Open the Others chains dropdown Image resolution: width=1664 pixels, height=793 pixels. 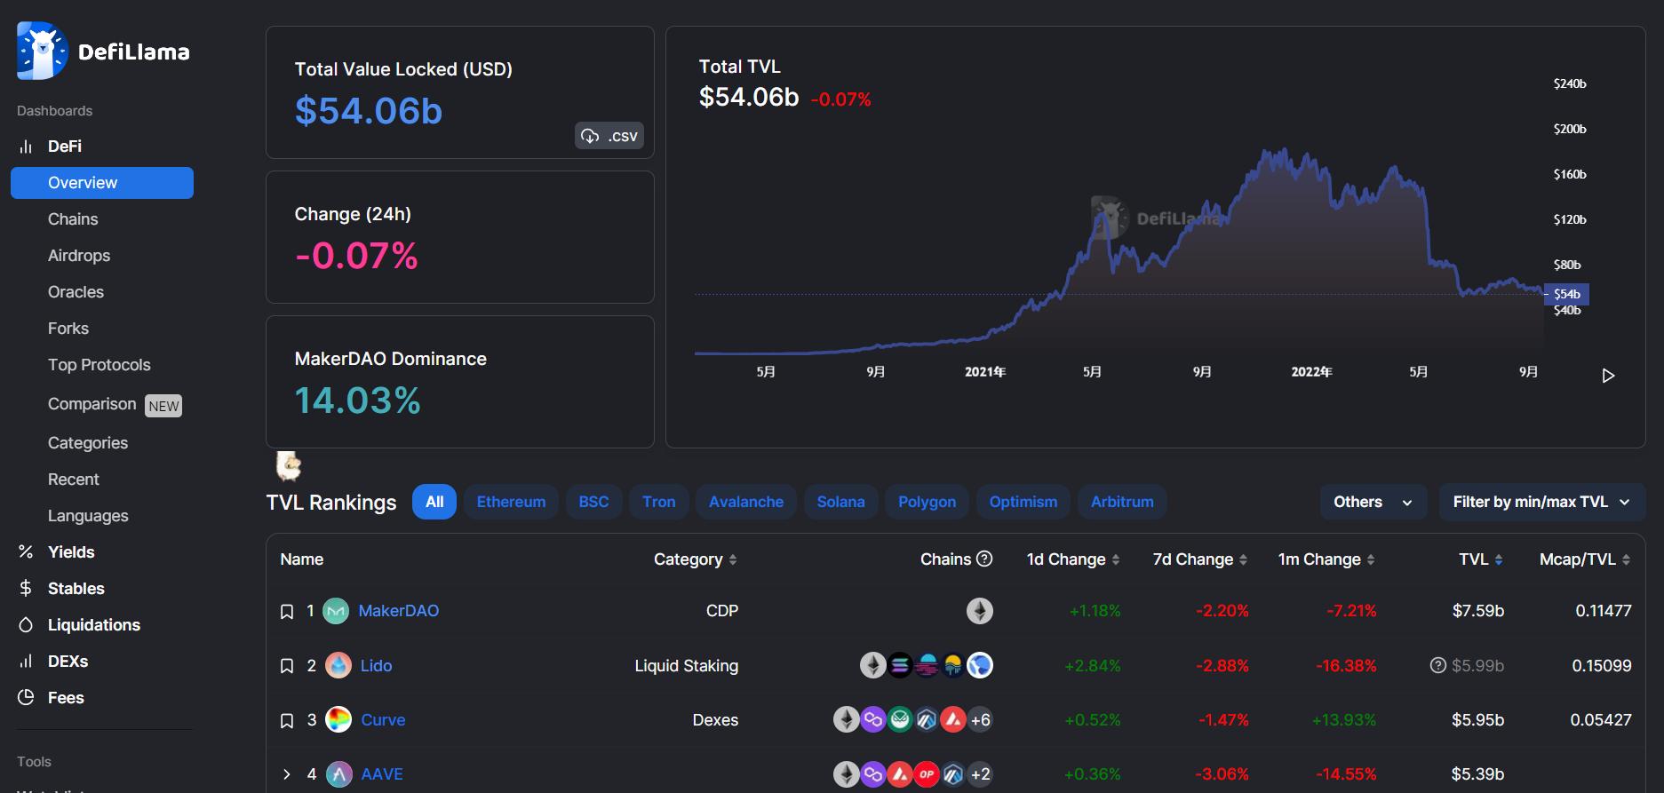1373,502
